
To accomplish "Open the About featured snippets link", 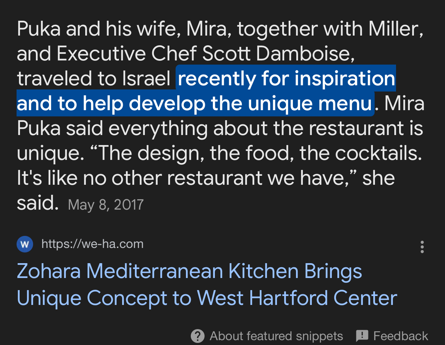I will 276,336.
